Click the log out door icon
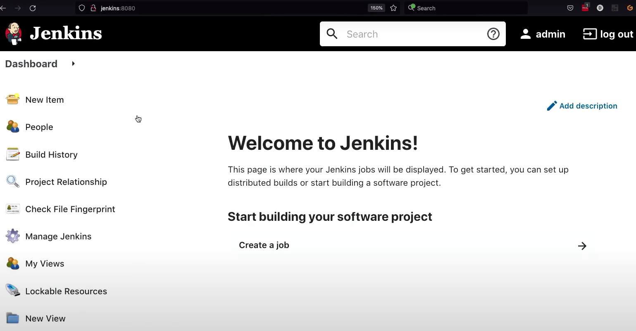The width and height of the screenshot is (636, 331). [x=590, y=34]
